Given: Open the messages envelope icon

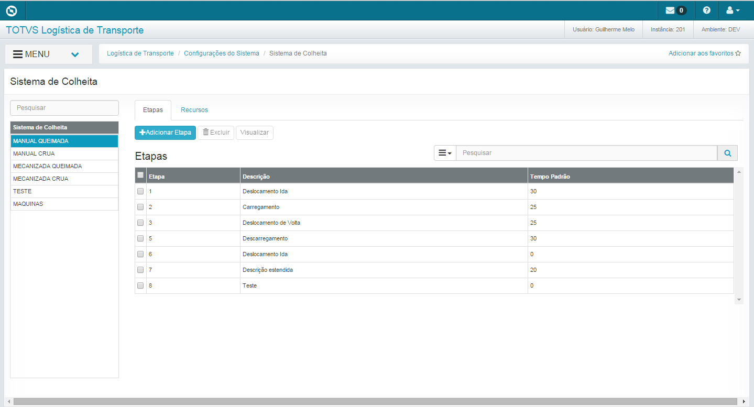Looking at the screenshot, I should coord(670,10).
